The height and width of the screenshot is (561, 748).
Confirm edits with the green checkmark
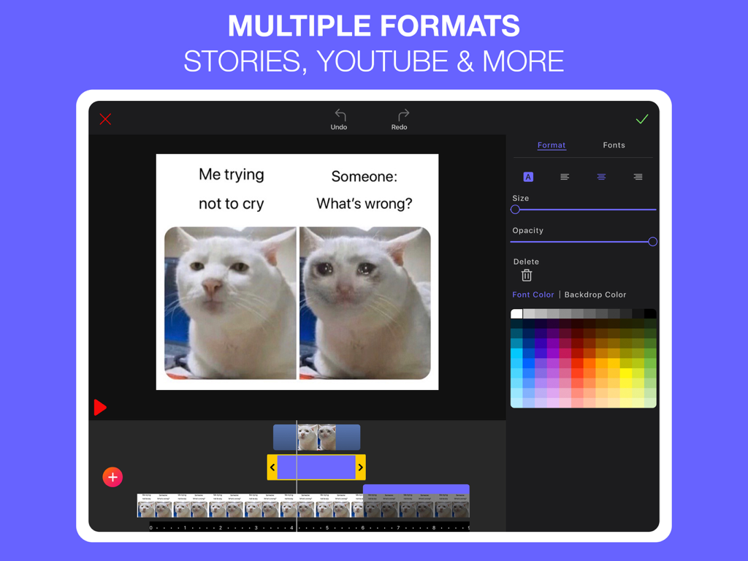click(x=642, y=118)
